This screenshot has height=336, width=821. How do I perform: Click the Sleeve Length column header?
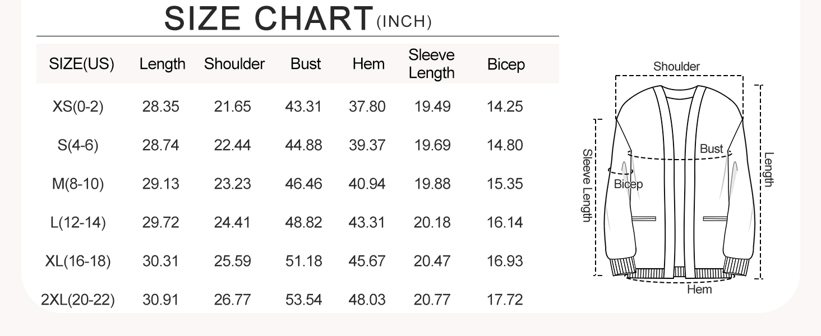tap(431, 64)
